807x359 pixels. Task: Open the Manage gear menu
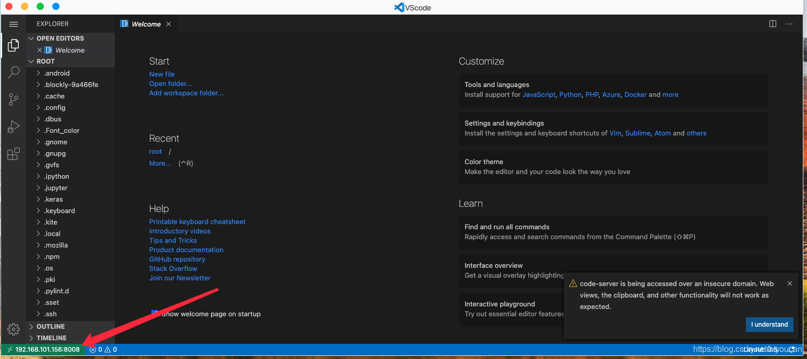click(14, 329)
